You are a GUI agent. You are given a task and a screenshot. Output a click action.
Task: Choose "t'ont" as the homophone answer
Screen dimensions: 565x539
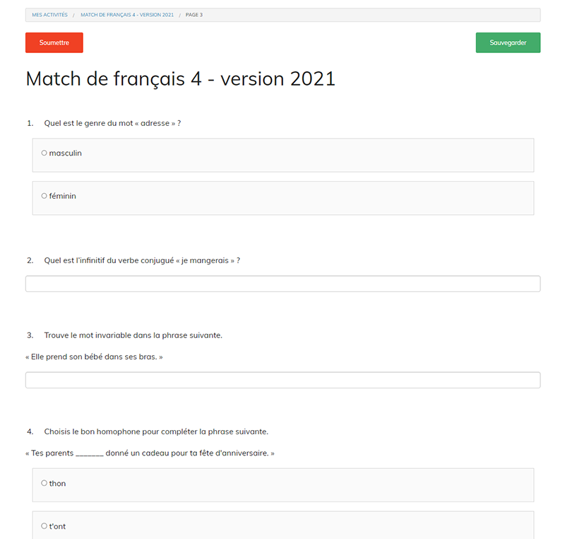44,526
